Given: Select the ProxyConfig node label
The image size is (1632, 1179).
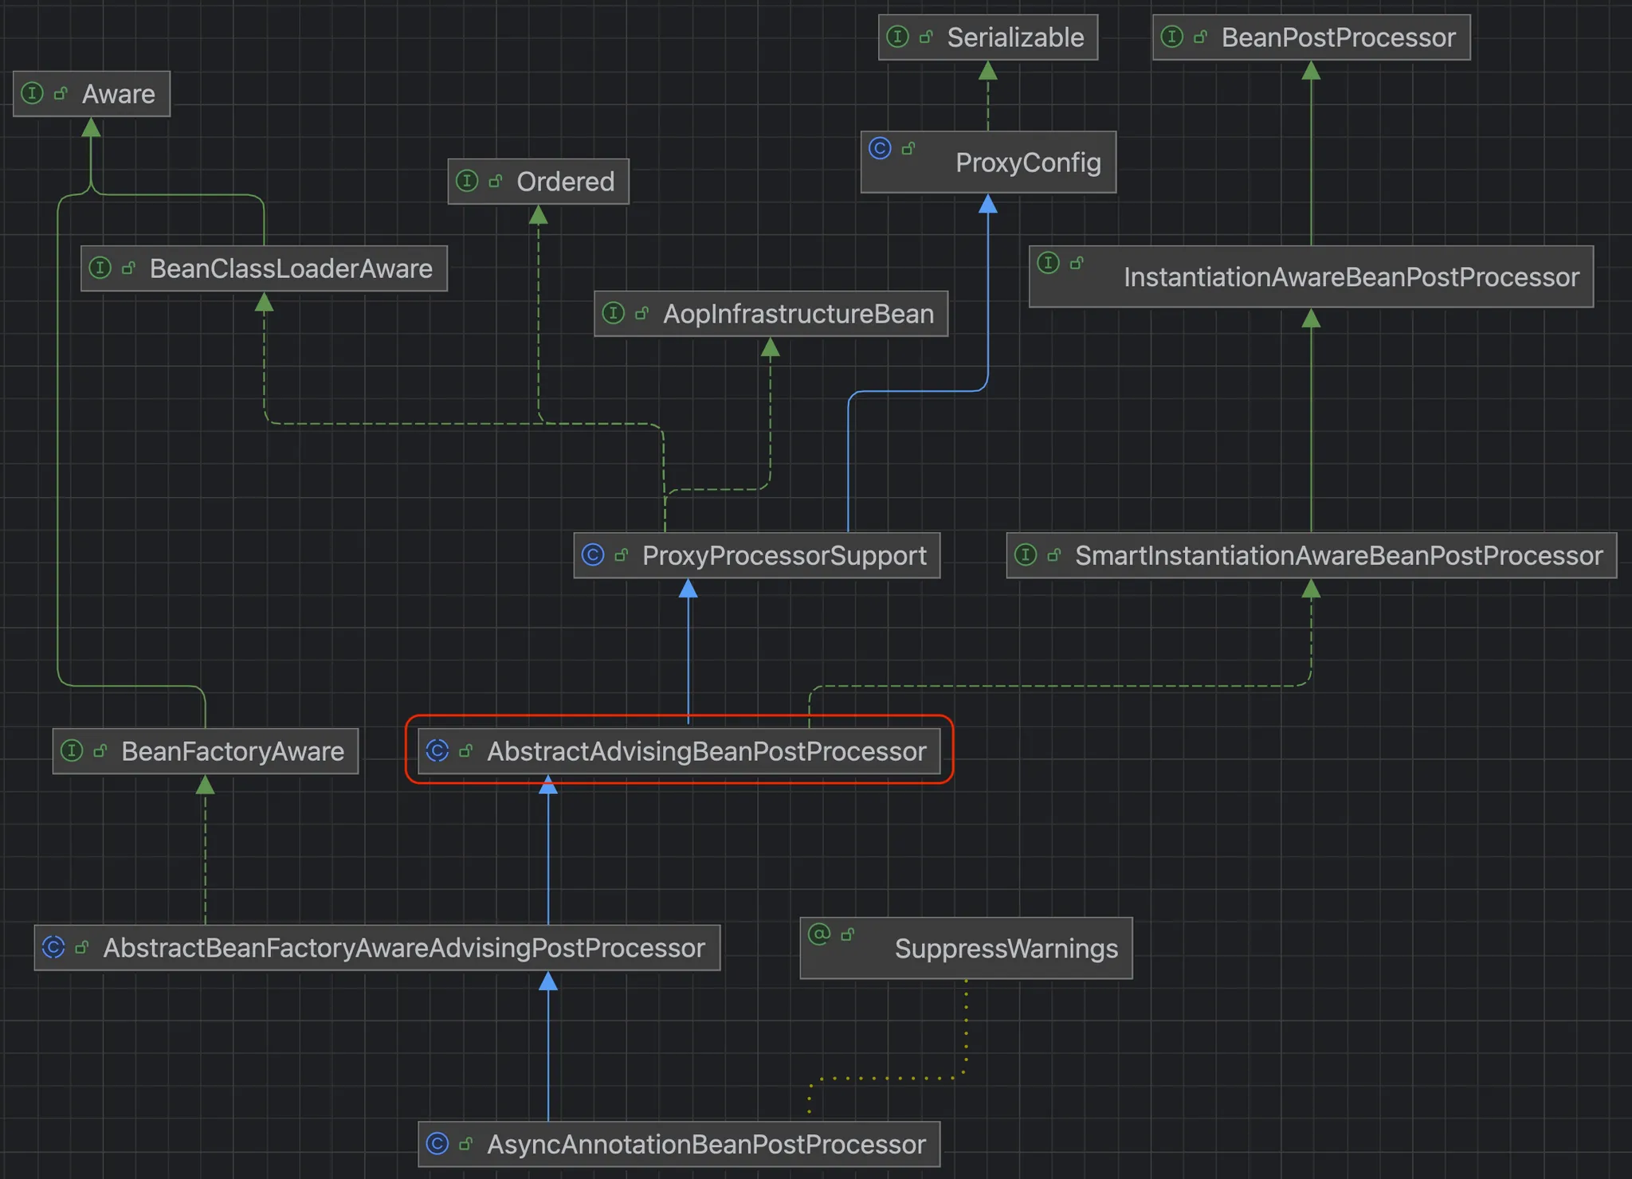Looking at the screenshot, I should tap(1028, 163).
